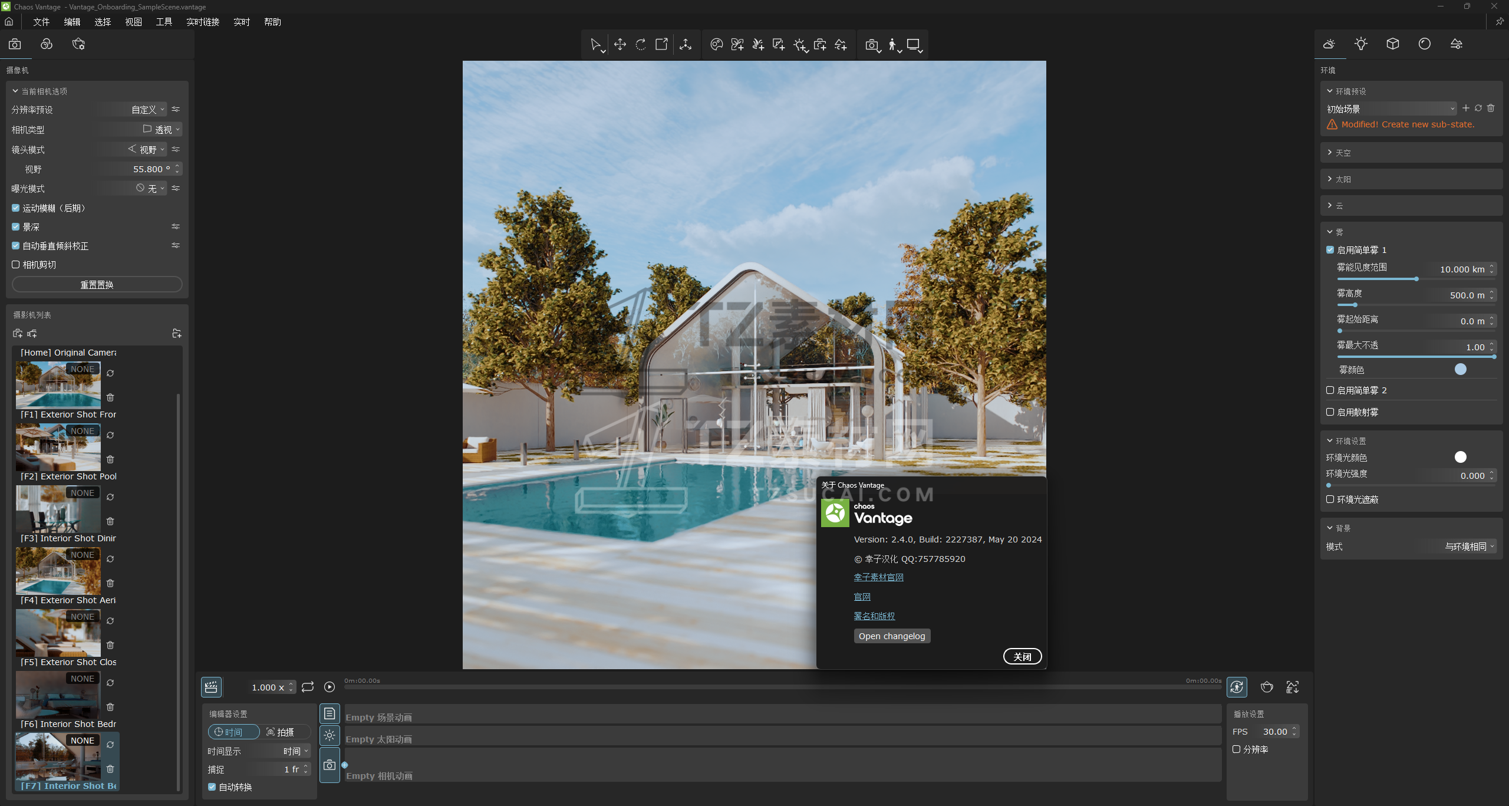Enable 启用简单雾 2 checkbox

1330,390
